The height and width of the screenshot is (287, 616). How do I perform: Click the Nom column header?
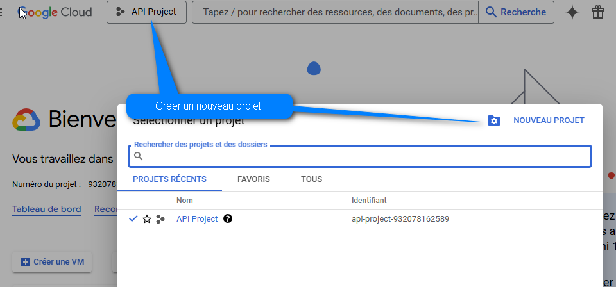pyautogui.click(x=185, y=201)
